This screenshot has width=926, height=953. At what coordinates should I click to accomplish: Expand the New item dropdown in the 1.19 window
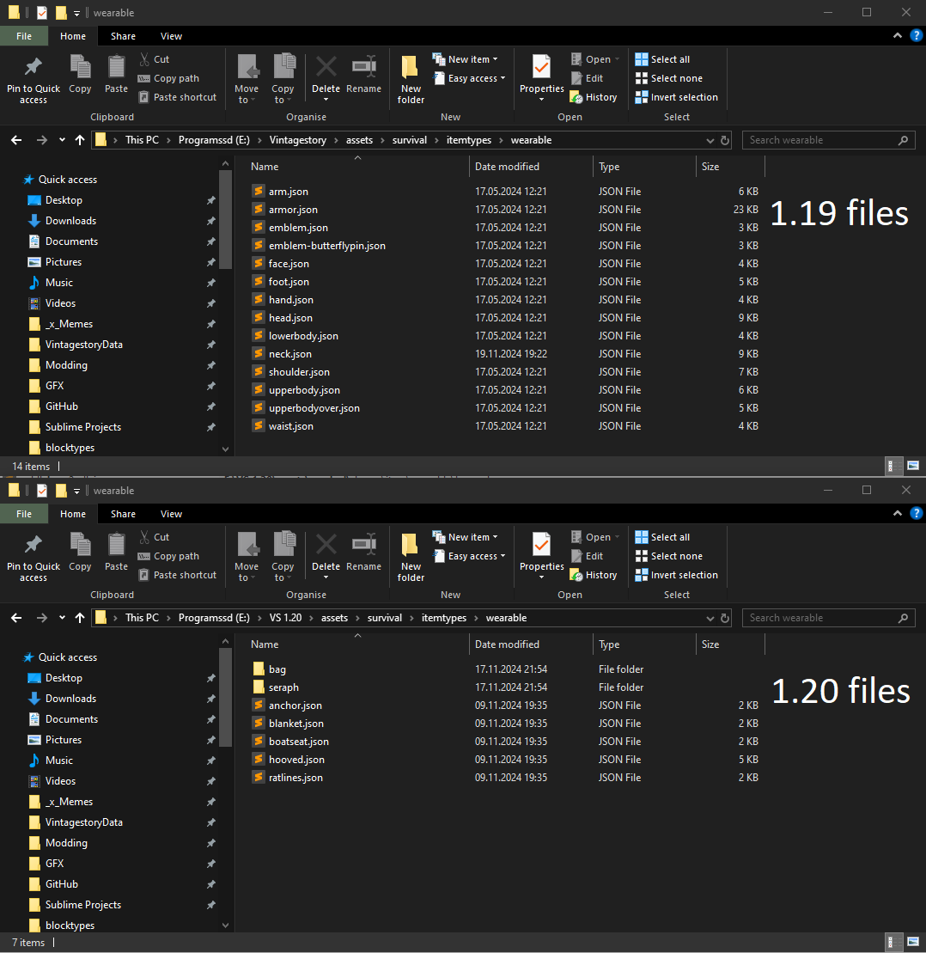click(469, 59)
